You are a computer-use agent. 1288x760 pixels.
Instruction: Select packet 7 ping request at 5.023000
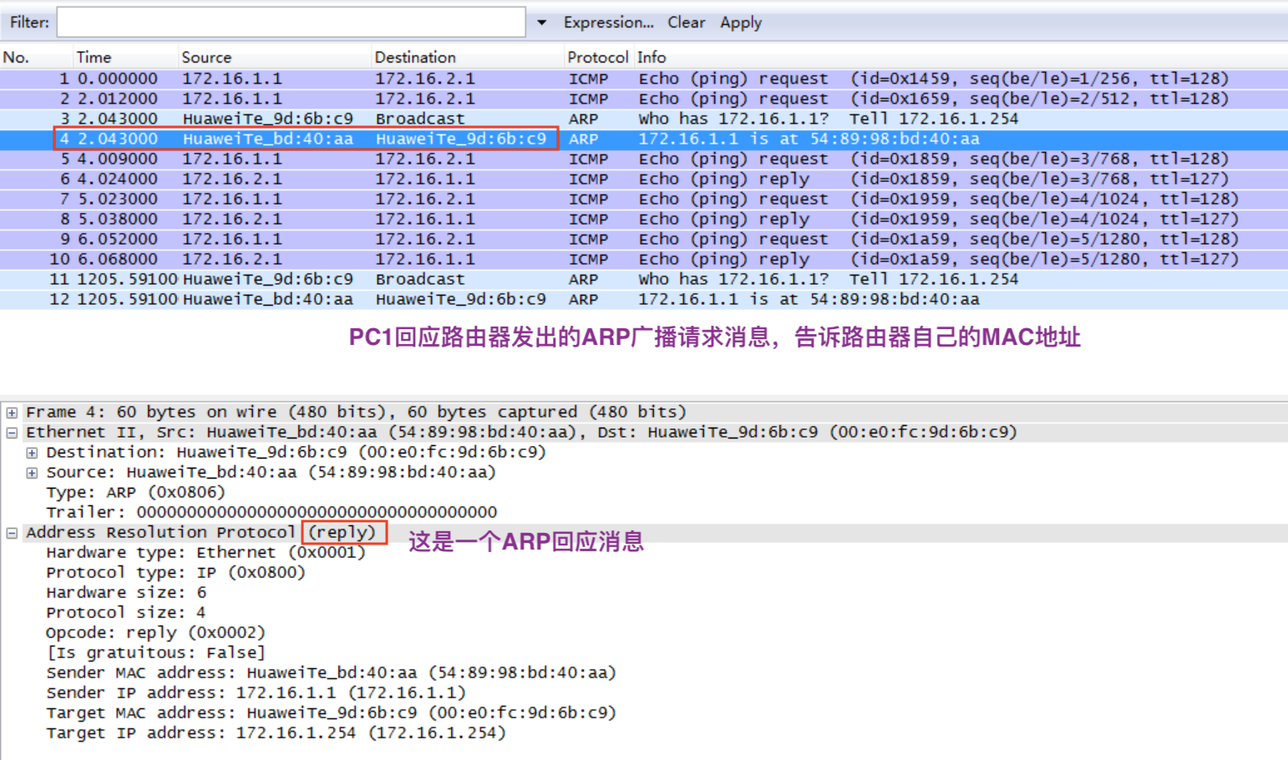pos(644,199)
